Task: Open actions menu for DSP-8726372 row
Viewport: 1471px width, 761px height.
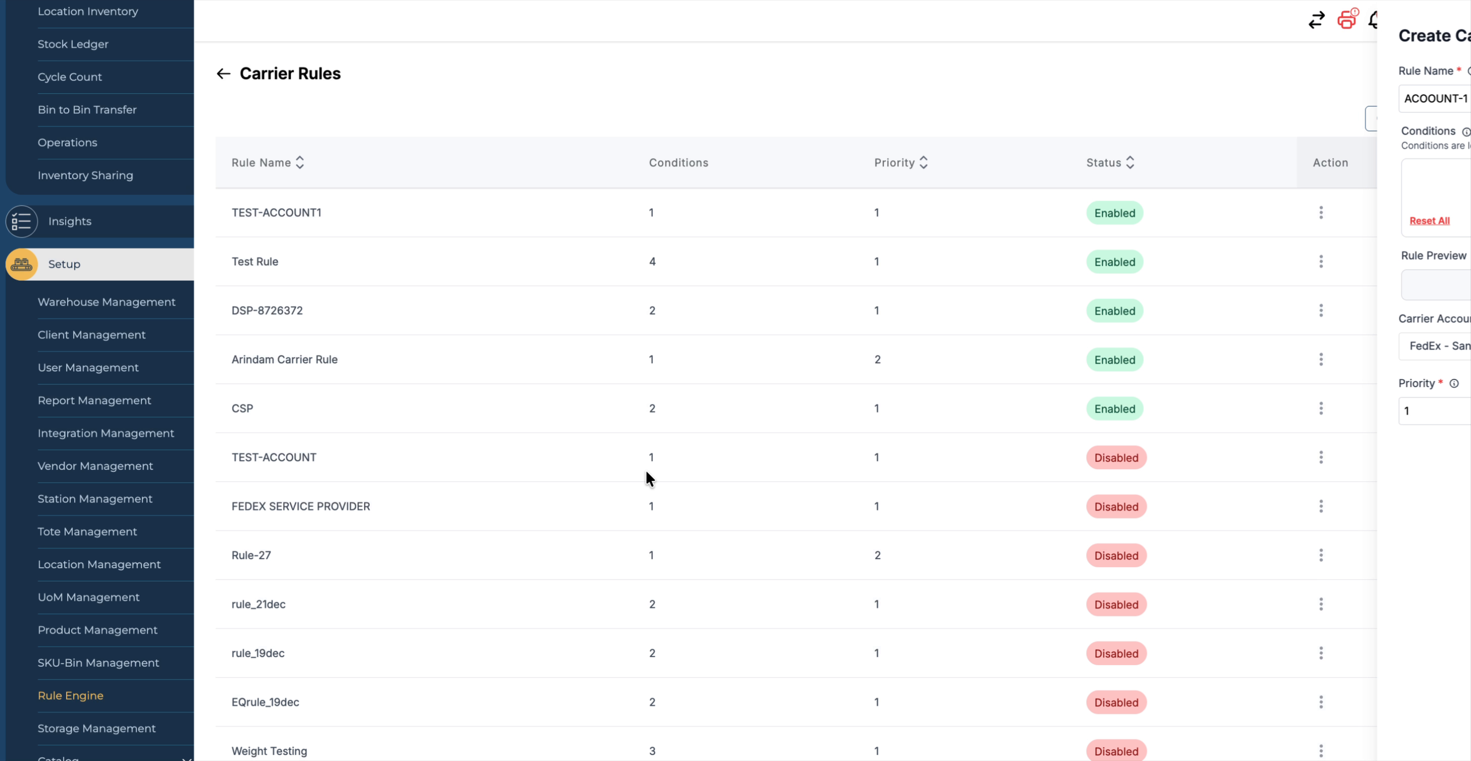Action: pyautogui.click(x=1321, y=311)
